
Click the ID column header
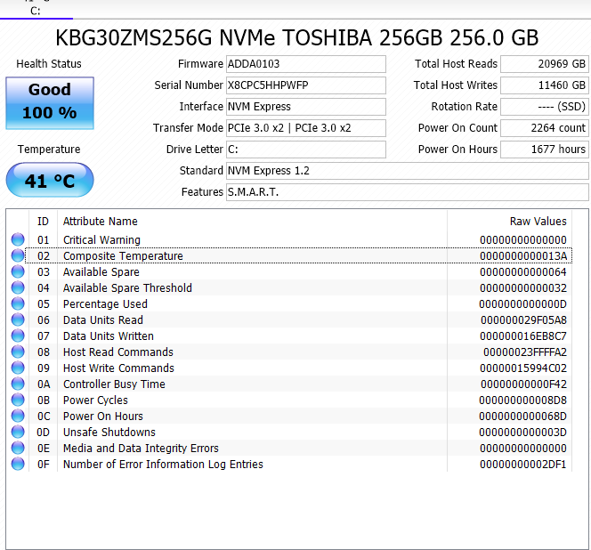(x=43, y=222)
